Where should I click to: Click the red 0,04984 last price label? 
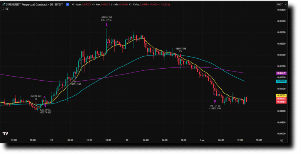(281, 102)
